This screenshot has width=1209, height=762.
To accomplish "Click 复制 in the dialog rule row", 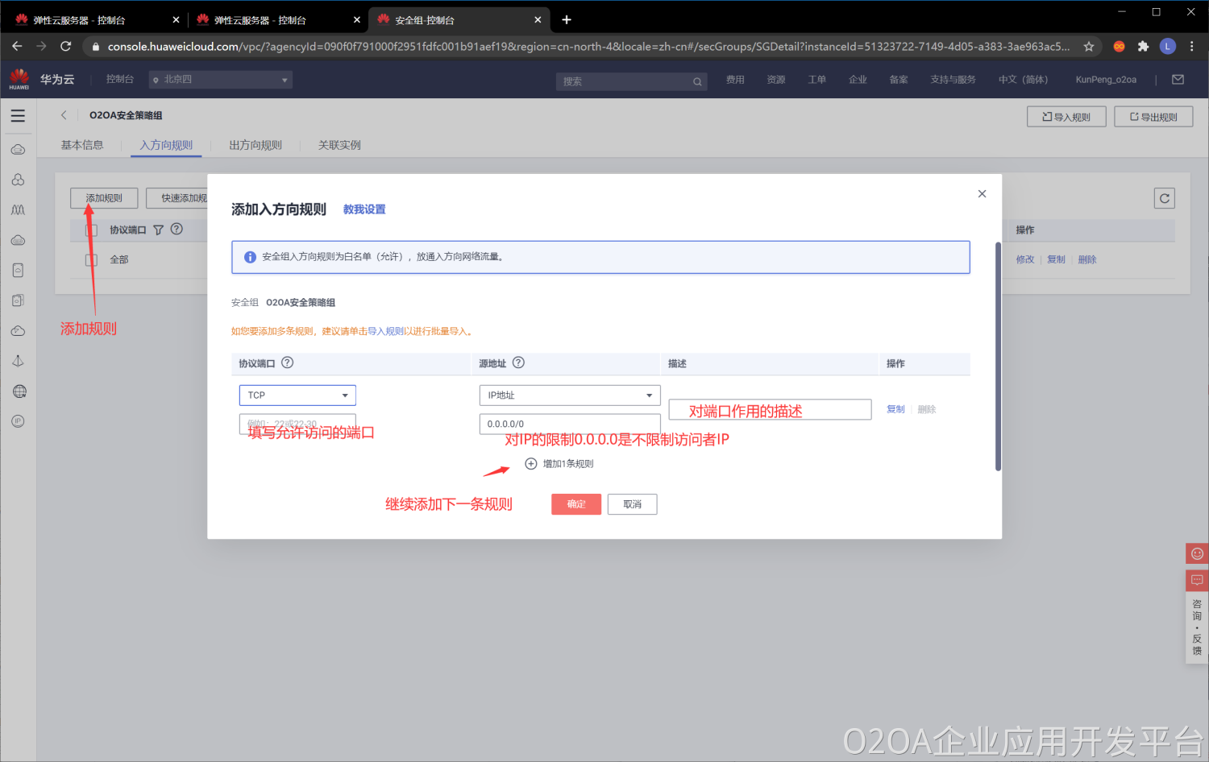I will (895, 409).
